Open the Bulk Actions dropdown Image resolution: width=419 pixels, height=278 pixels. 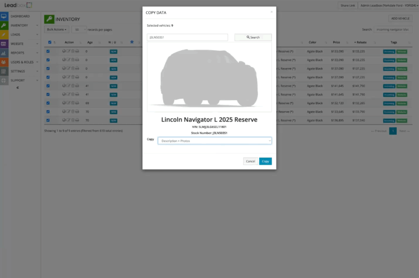pos(56,29)
